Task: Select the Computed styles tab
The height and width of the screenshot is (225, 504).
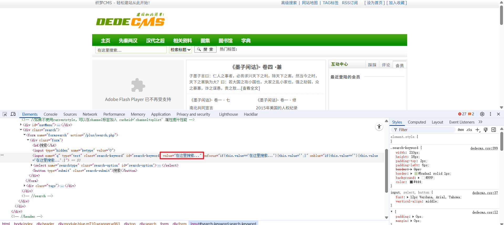Action: [x=417, y=122]
